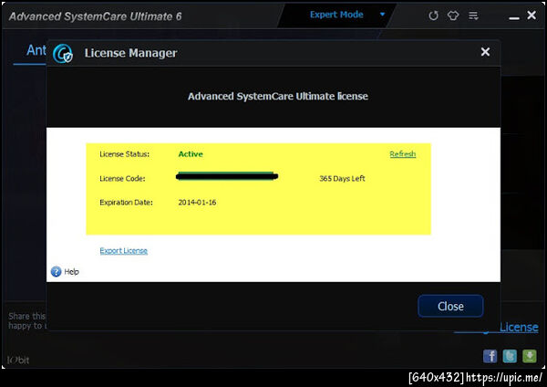Viewport: 547px width, 387px height.
Task: Click the Advanced SystemCare Ultimate license heading
Action: tap(278, 96)
